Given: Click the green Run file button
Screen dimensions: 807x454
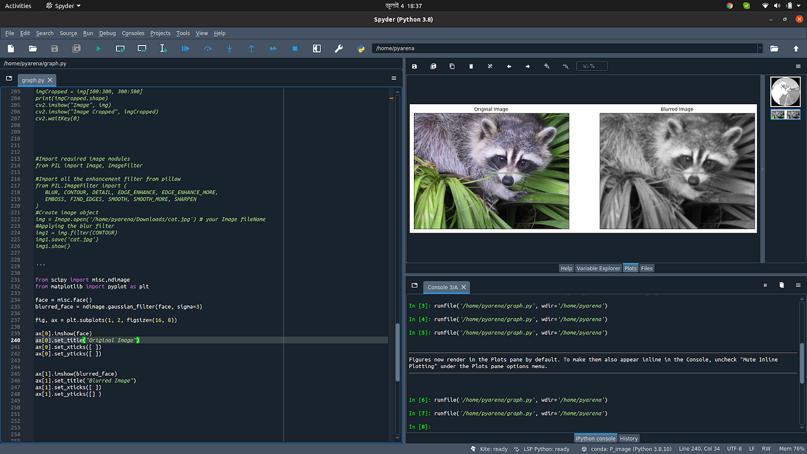Looking at the screenshot, I should (99, 49).
